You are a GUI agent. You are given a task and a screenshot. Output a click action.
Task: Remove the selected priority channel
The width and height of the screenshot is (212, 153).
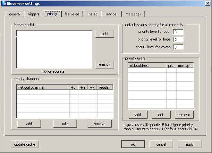100,124
